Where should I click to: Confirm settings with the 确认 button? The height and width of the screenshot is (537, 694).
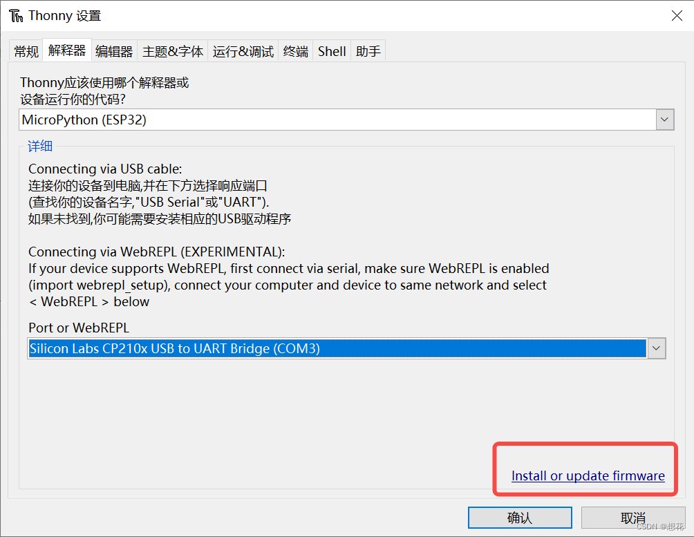(520, 518)
